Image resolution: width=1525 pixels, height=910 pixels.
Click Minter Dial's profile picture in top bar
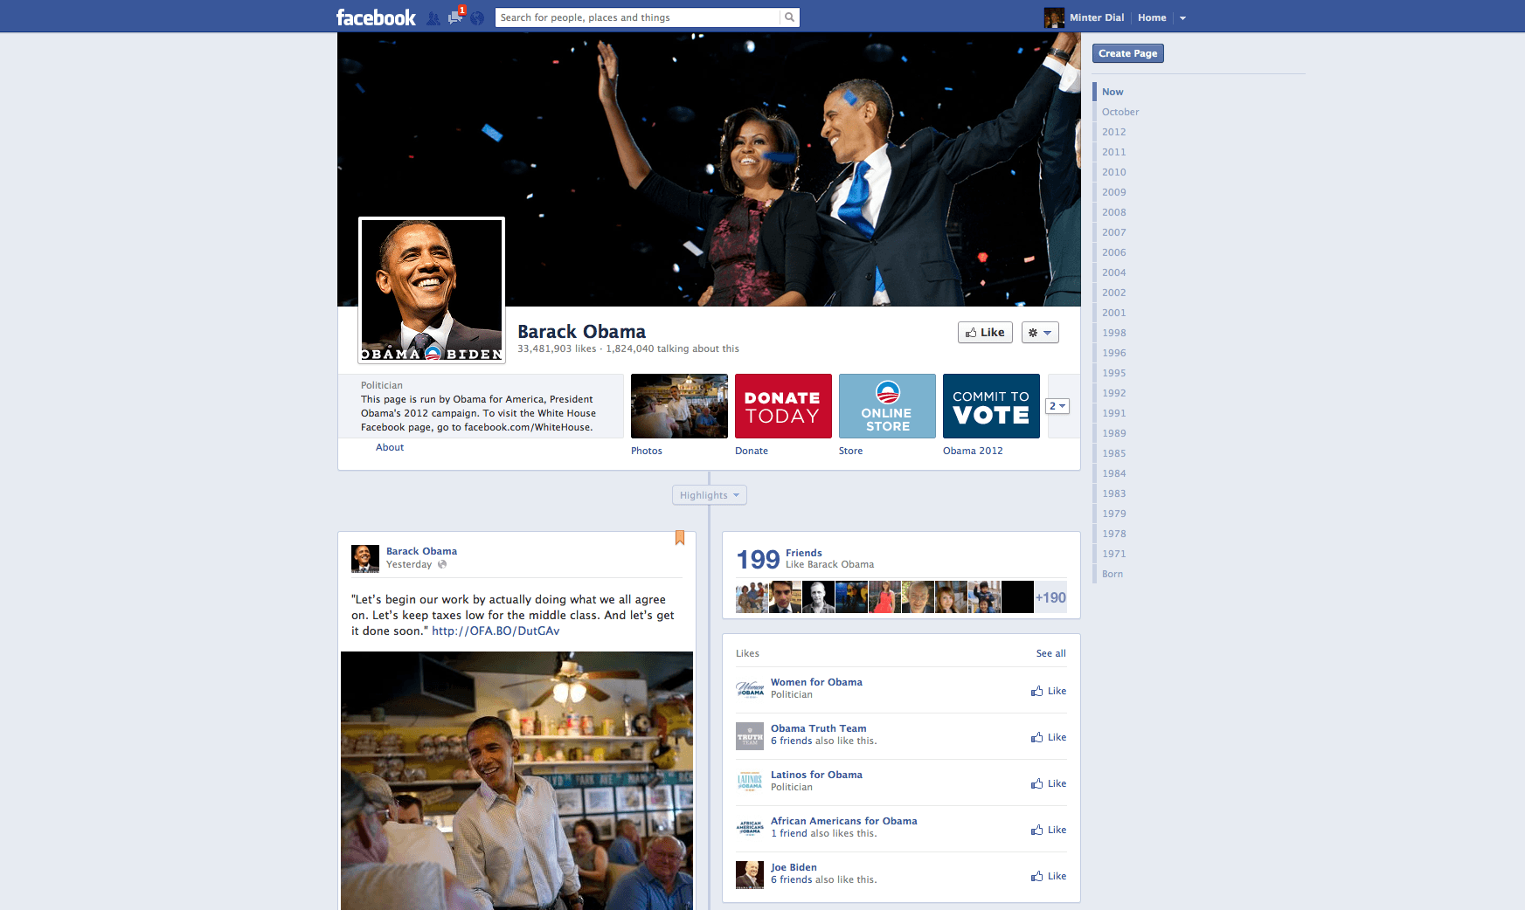[1054, 17]
